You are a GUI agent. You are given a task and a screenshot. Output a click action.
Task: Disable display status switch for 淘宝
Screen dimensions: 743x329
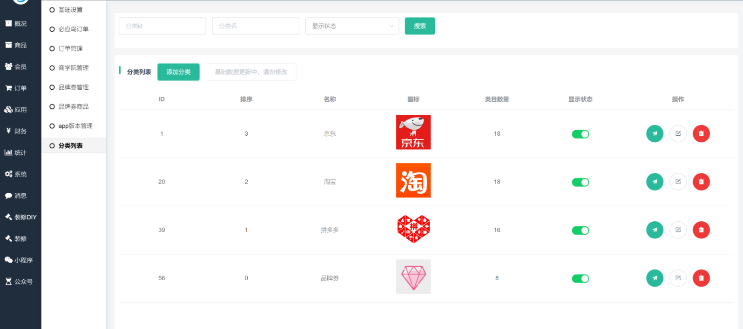click(x=580, y=182)
